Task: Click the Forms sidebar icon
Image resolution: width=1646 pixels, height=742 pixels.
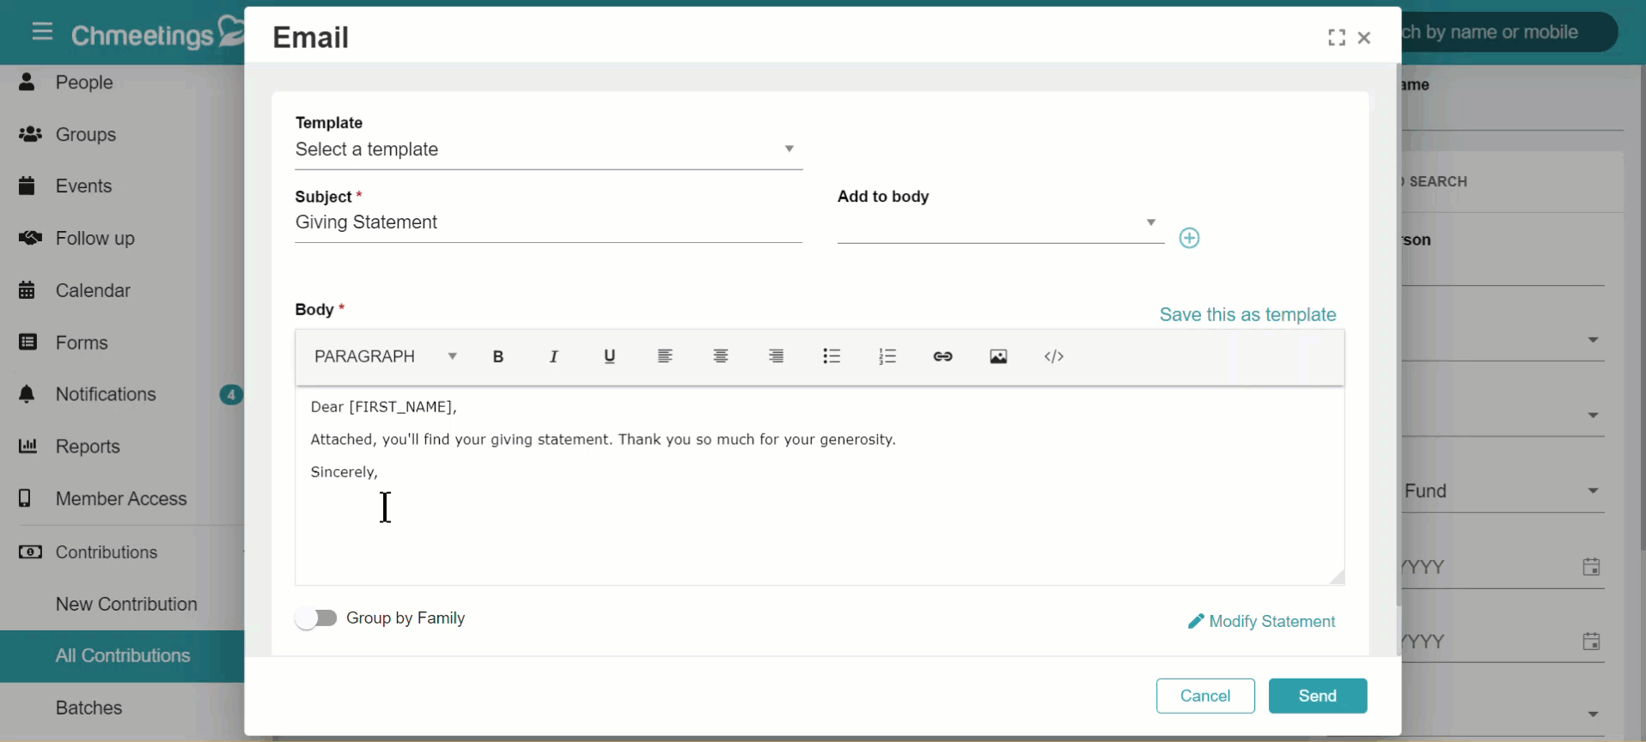Action: click(27, 342)
